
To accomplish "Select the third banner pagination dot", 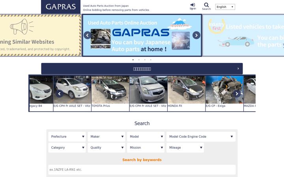I will [145, 60].
